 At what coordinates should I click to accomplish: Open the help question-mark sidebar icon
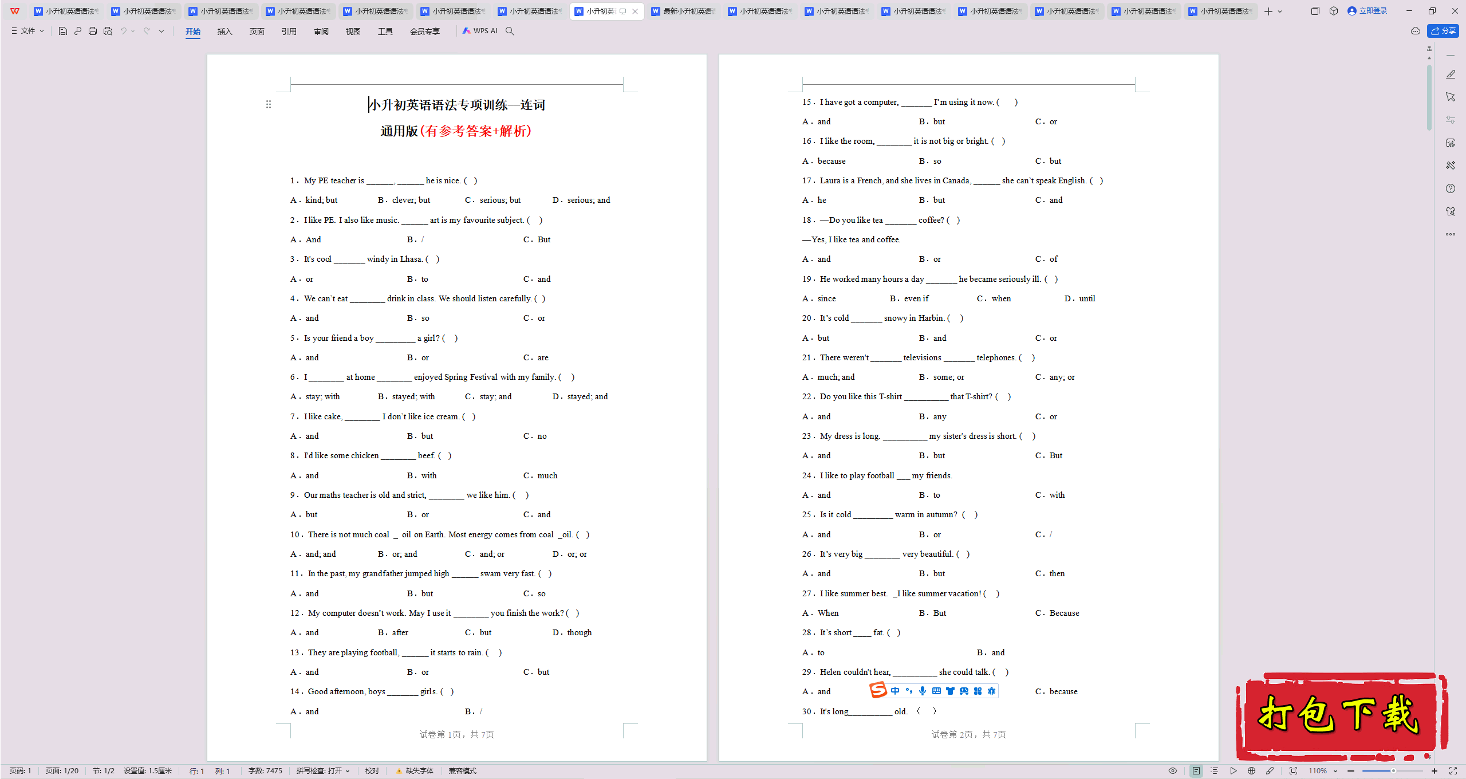coord(1451,188)
